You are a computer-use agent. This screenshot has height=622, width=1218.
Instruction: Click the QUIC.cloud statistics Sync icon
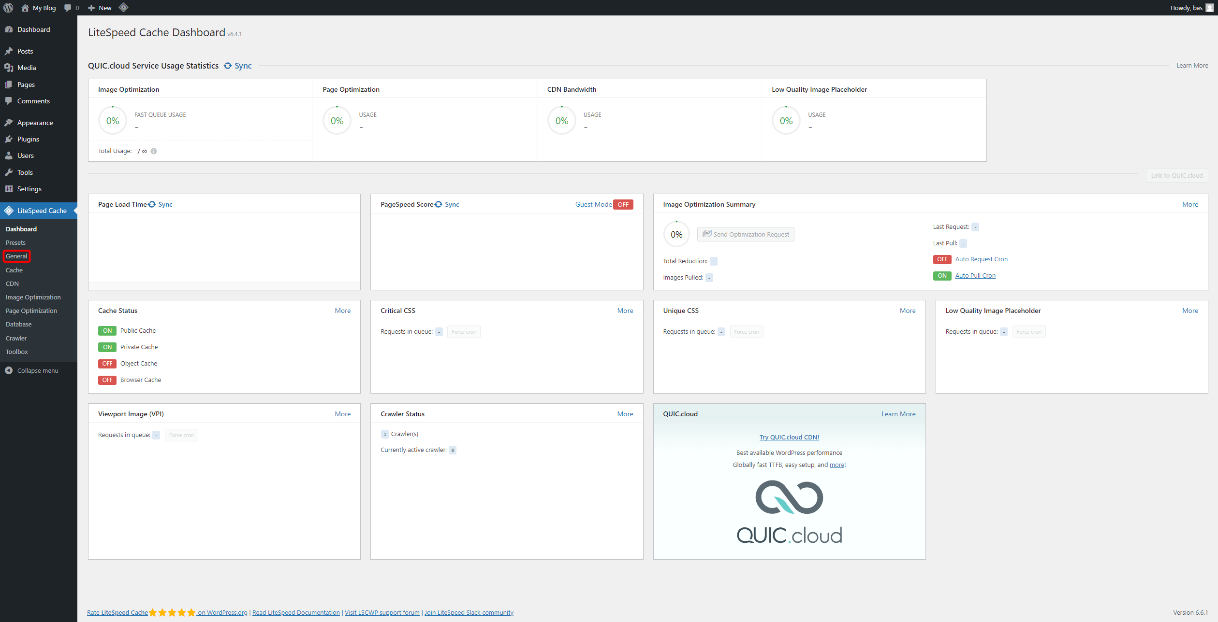coord(228,66)
